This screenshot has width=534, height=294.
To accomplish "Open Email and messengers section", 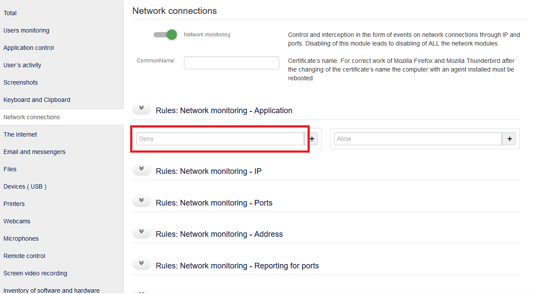I will tap(34, 152).
